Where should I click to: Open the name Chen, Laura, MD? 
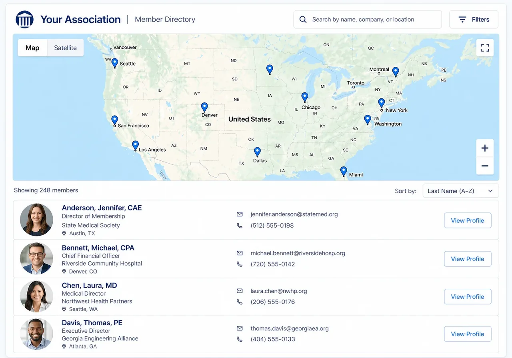pyautogui.click(x=89, y=285)
